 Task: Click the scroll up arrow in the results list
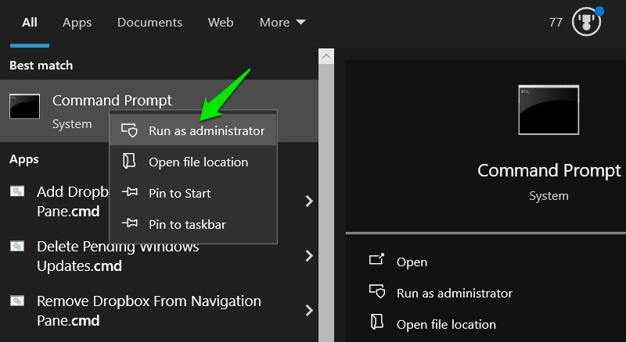(x=326, y=56)
